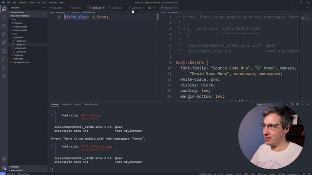Create a new terminal with plus icon
The image size is (312, 175).
(x=287, y=104)
